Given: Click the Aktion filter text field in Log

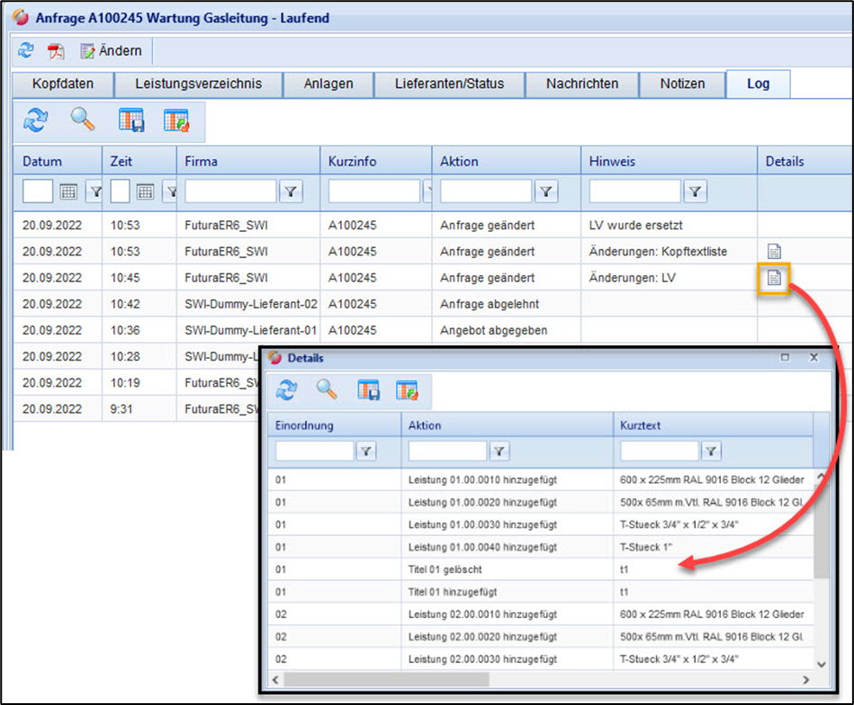Looking at the screenshot, I should pyautogui.click(x=486, y=191).
